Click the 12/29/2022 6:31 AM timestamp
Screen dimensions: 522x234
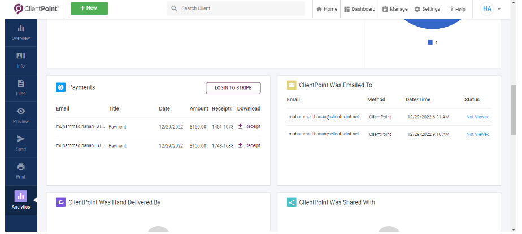point(428,117)
